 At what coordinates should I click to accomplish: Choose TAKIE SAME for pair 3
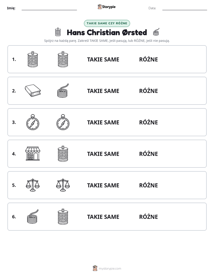pyautogui.click(x=103, y=122)
